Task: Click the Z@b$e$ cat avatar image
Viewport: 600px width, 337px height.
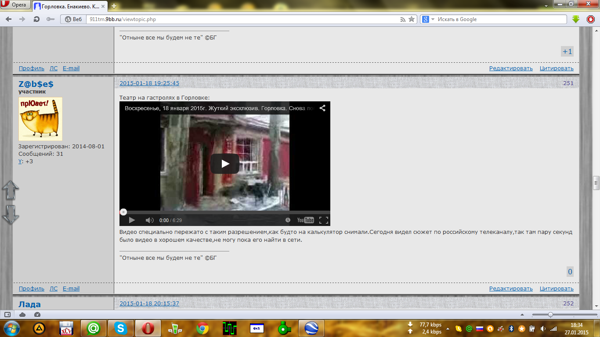Action: (40, 119)
